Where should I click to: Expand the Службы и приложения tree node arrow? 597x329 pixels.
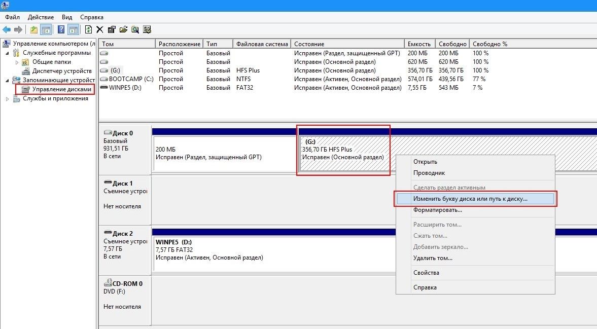tap(7, 98)
